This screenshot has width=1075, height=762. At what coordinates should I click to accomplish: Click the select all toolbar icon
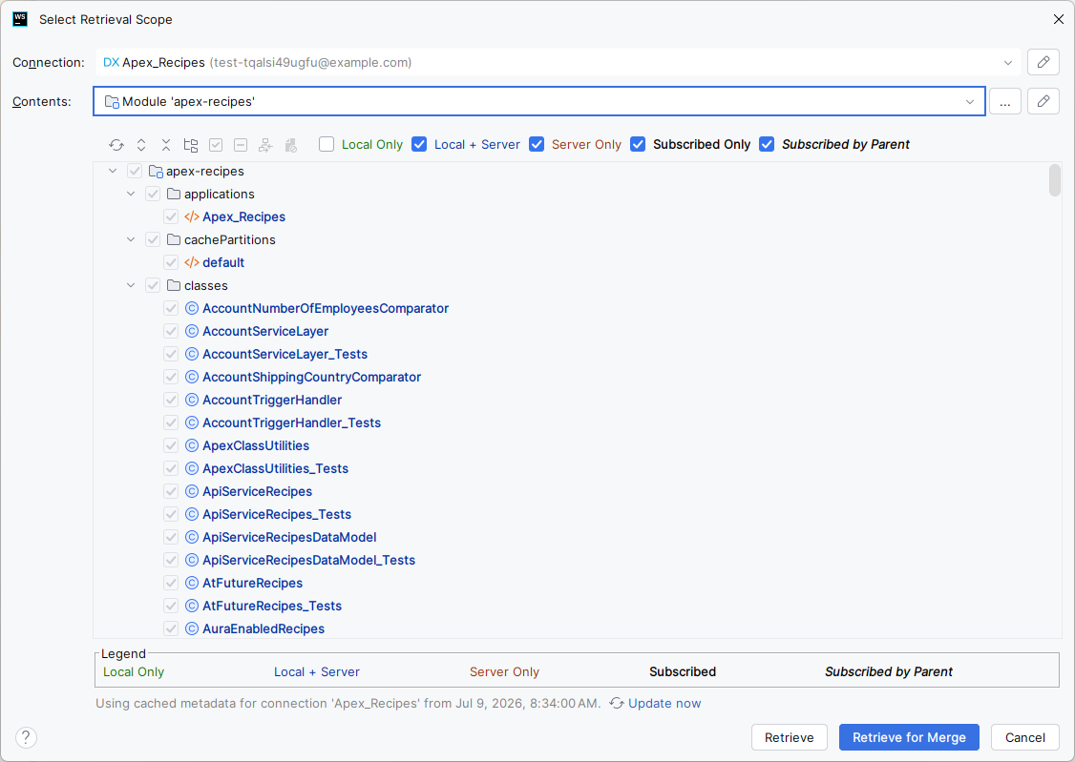click(x=216, y=144)
